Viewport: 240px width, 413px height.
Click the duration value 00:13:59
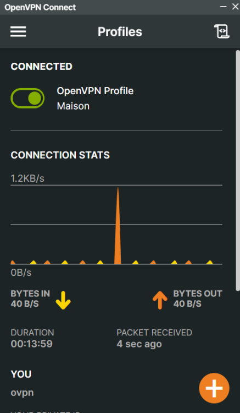(31, 344)
